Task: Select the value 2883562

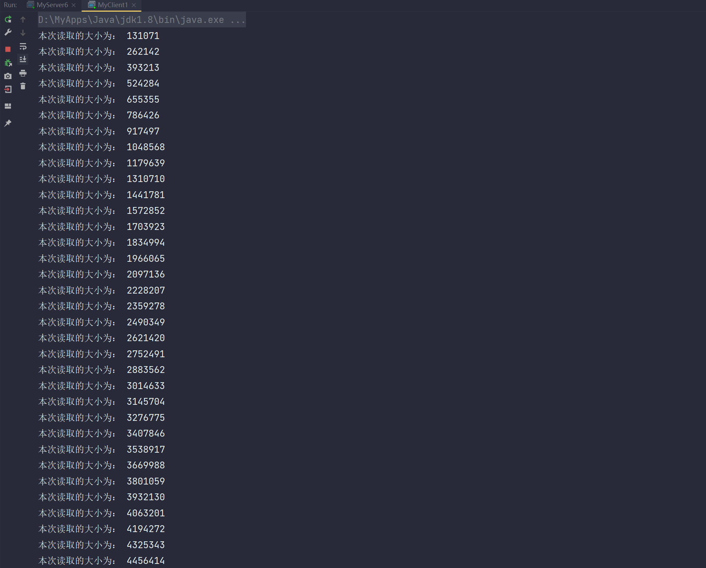Action: coord(146,370)
